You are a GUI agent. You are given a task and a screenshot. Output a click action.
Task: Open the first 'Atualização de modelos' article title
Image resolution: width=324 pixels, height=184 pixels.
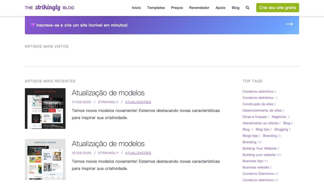[x=108, y=93]
